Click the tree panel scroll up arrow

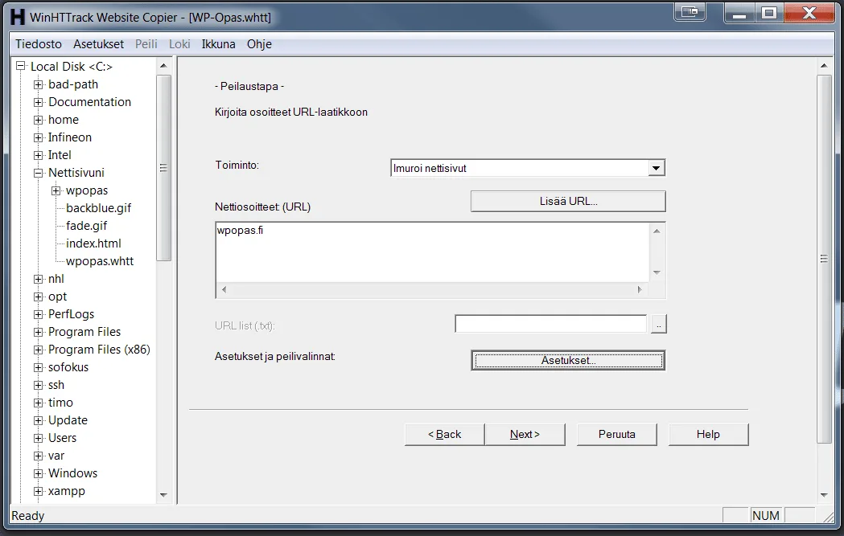[163, 66]
